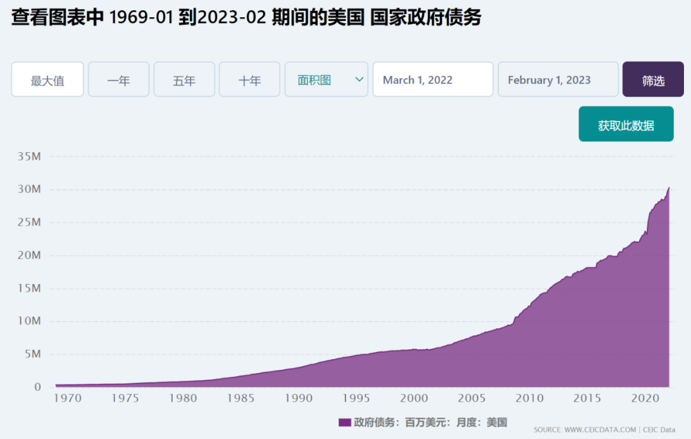Click the 1970 label on the x-axis
The width and height of the screenshot is (691, 439).
pyautogui.click(x=68, y=399)
